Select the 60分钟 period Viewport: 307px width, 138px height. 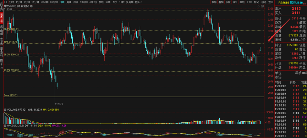point(54,2)
